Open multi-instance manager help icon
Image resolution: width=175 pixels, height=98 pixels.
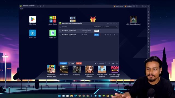click(108, 23)
